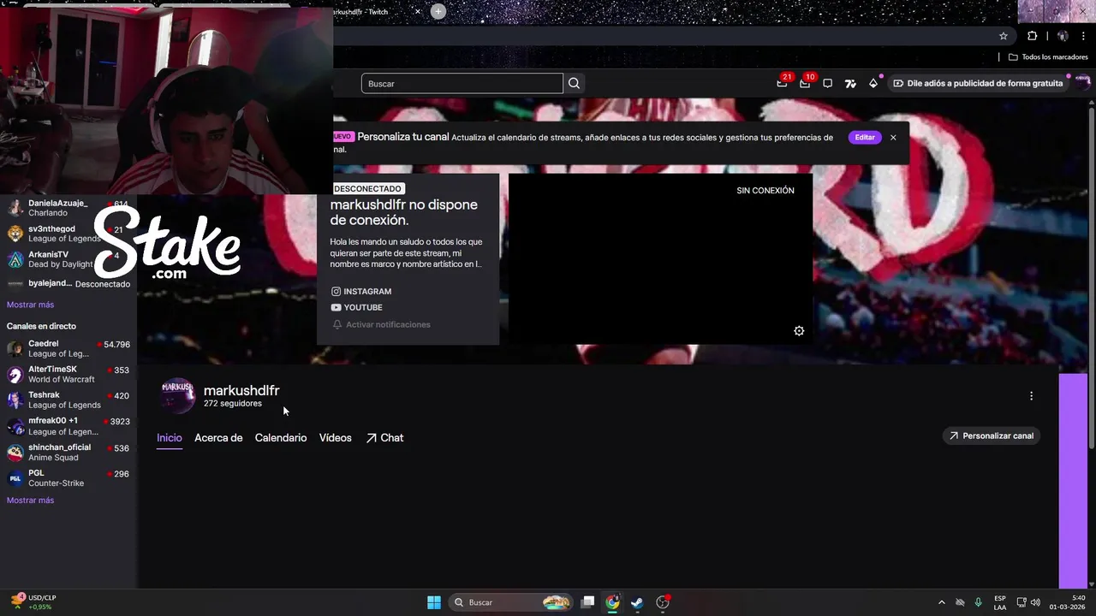The width and height of the screenshot is (1096, 616).
Task: Click the search magnifier button on Twitch
Action: click(574, 83)
